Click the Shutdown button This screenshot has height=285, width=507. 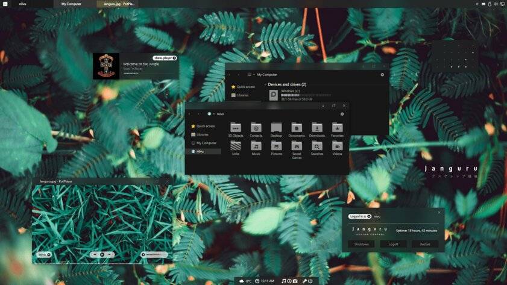(361, 244)
